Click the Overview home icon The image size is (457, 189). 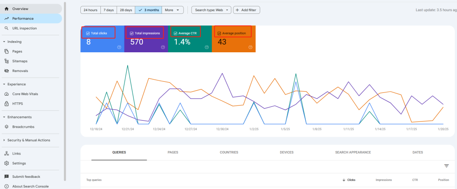6,8
